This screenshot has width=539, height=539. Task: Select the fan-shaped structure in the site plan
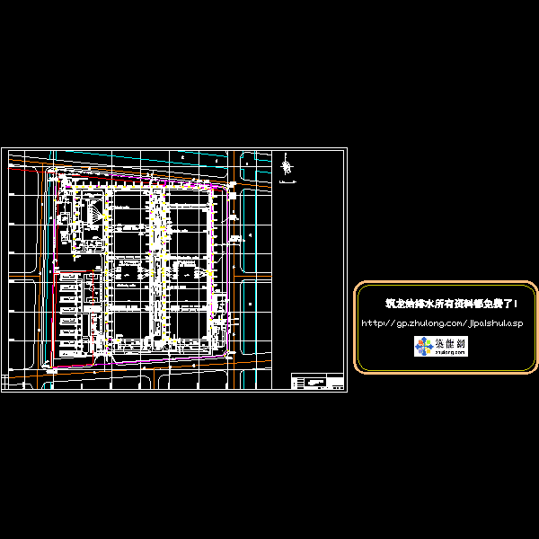click(91, 212)
